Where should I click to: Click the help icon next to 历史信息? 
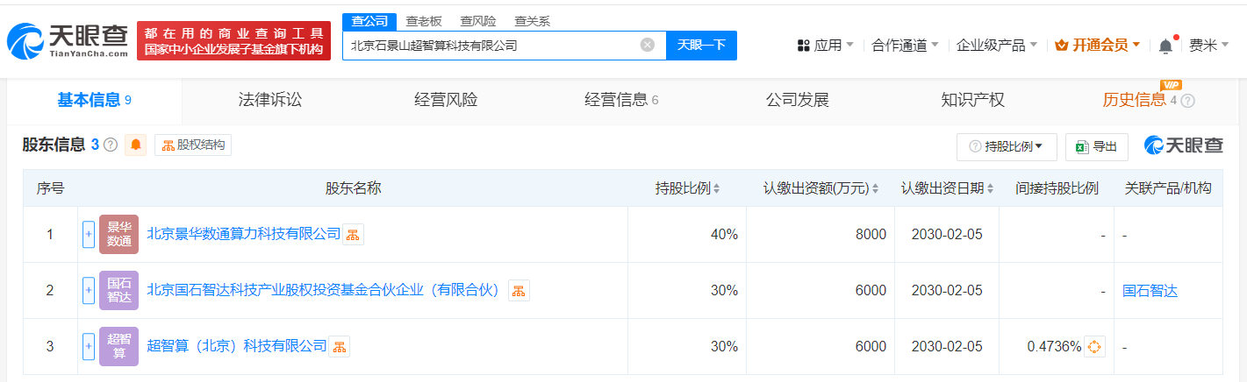click(1188, 101)
